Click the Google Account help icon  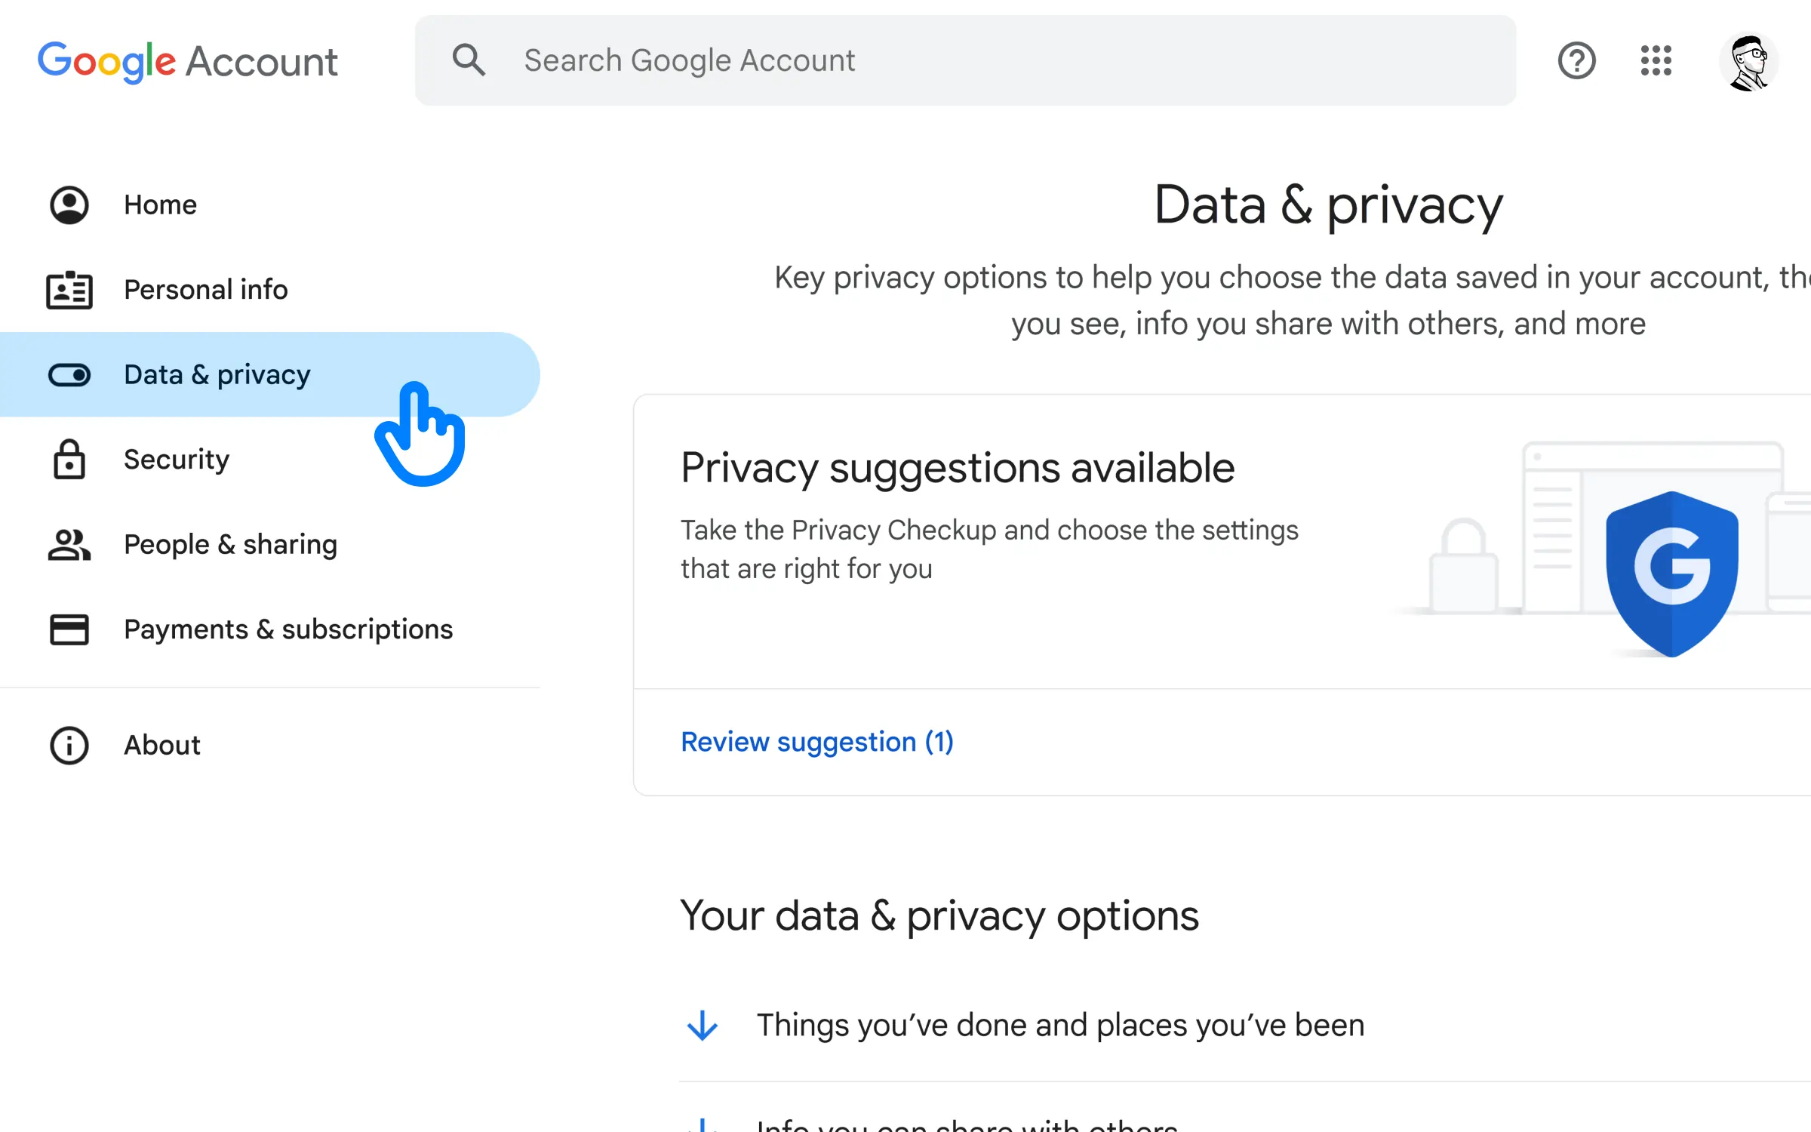click(x=1576, y=60)
